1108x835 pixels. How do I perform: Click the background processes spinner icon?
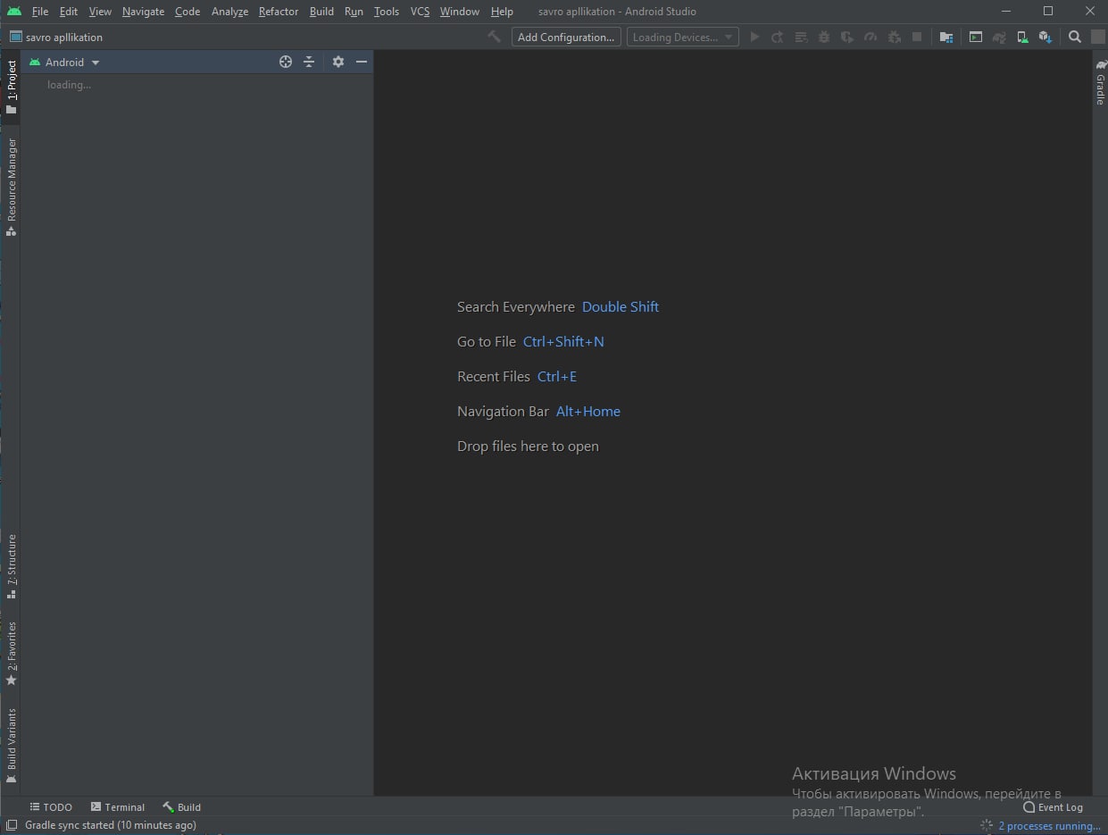986,826
